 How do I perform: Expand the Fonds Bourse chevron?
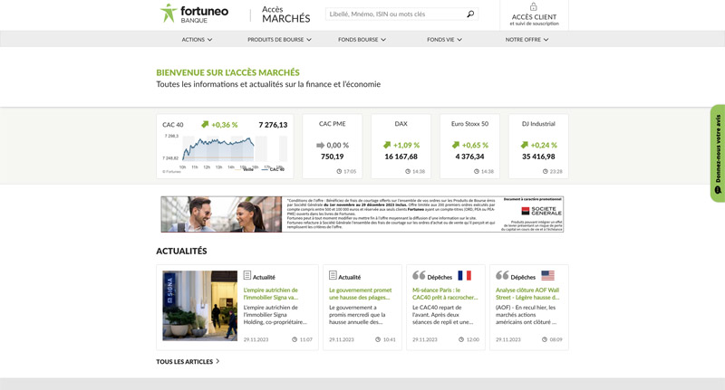[383, 40]
